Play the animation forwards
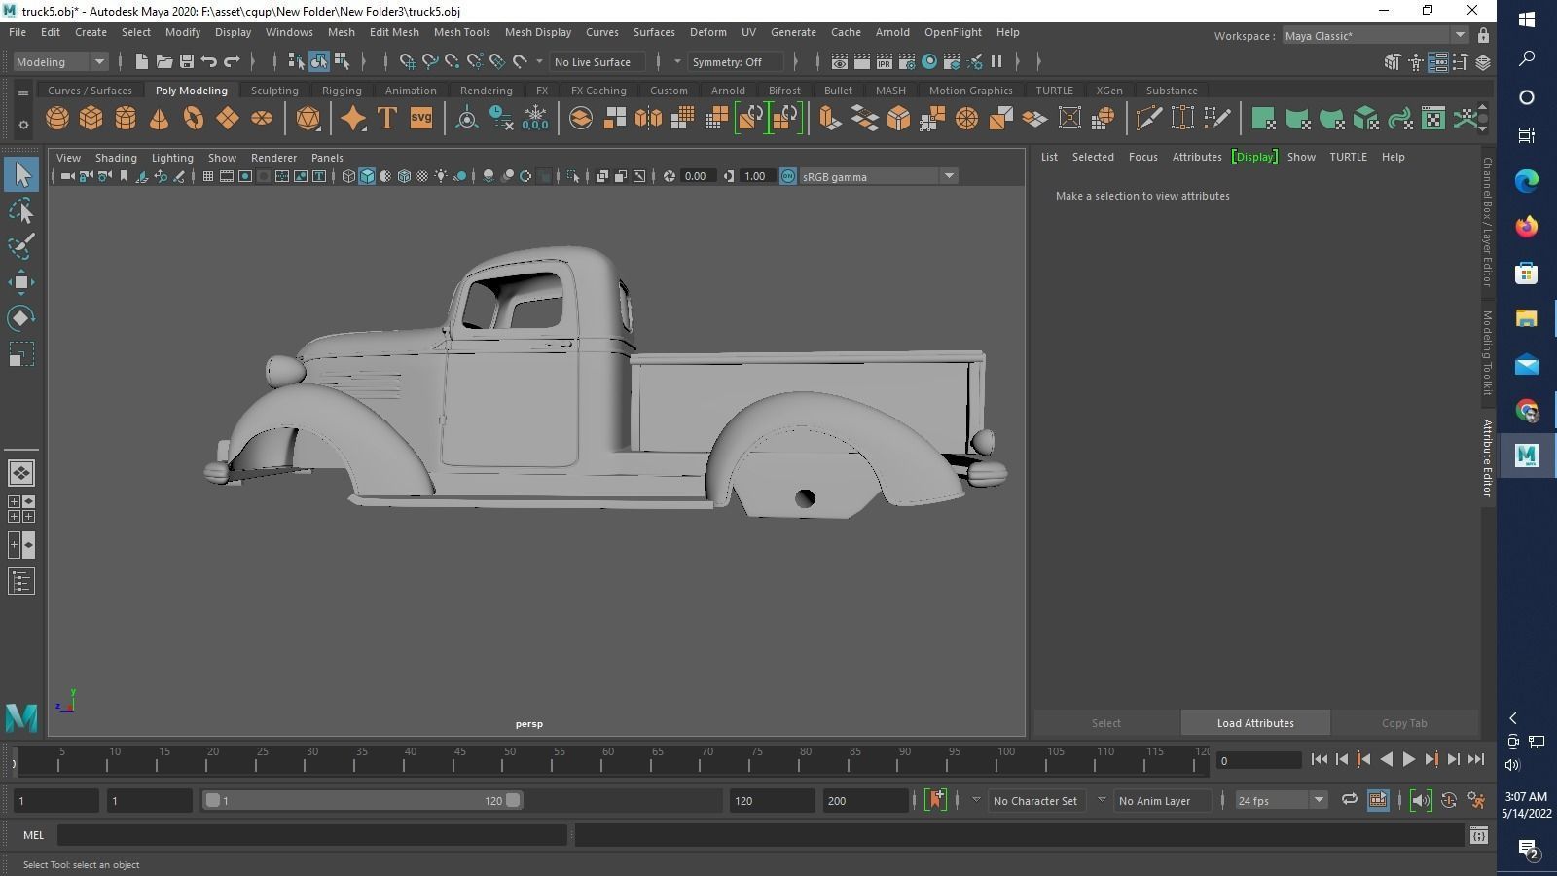Image resolution: width=1557 pixels, height=876 pixels. pyautogui.click(x=1408, y=759)
